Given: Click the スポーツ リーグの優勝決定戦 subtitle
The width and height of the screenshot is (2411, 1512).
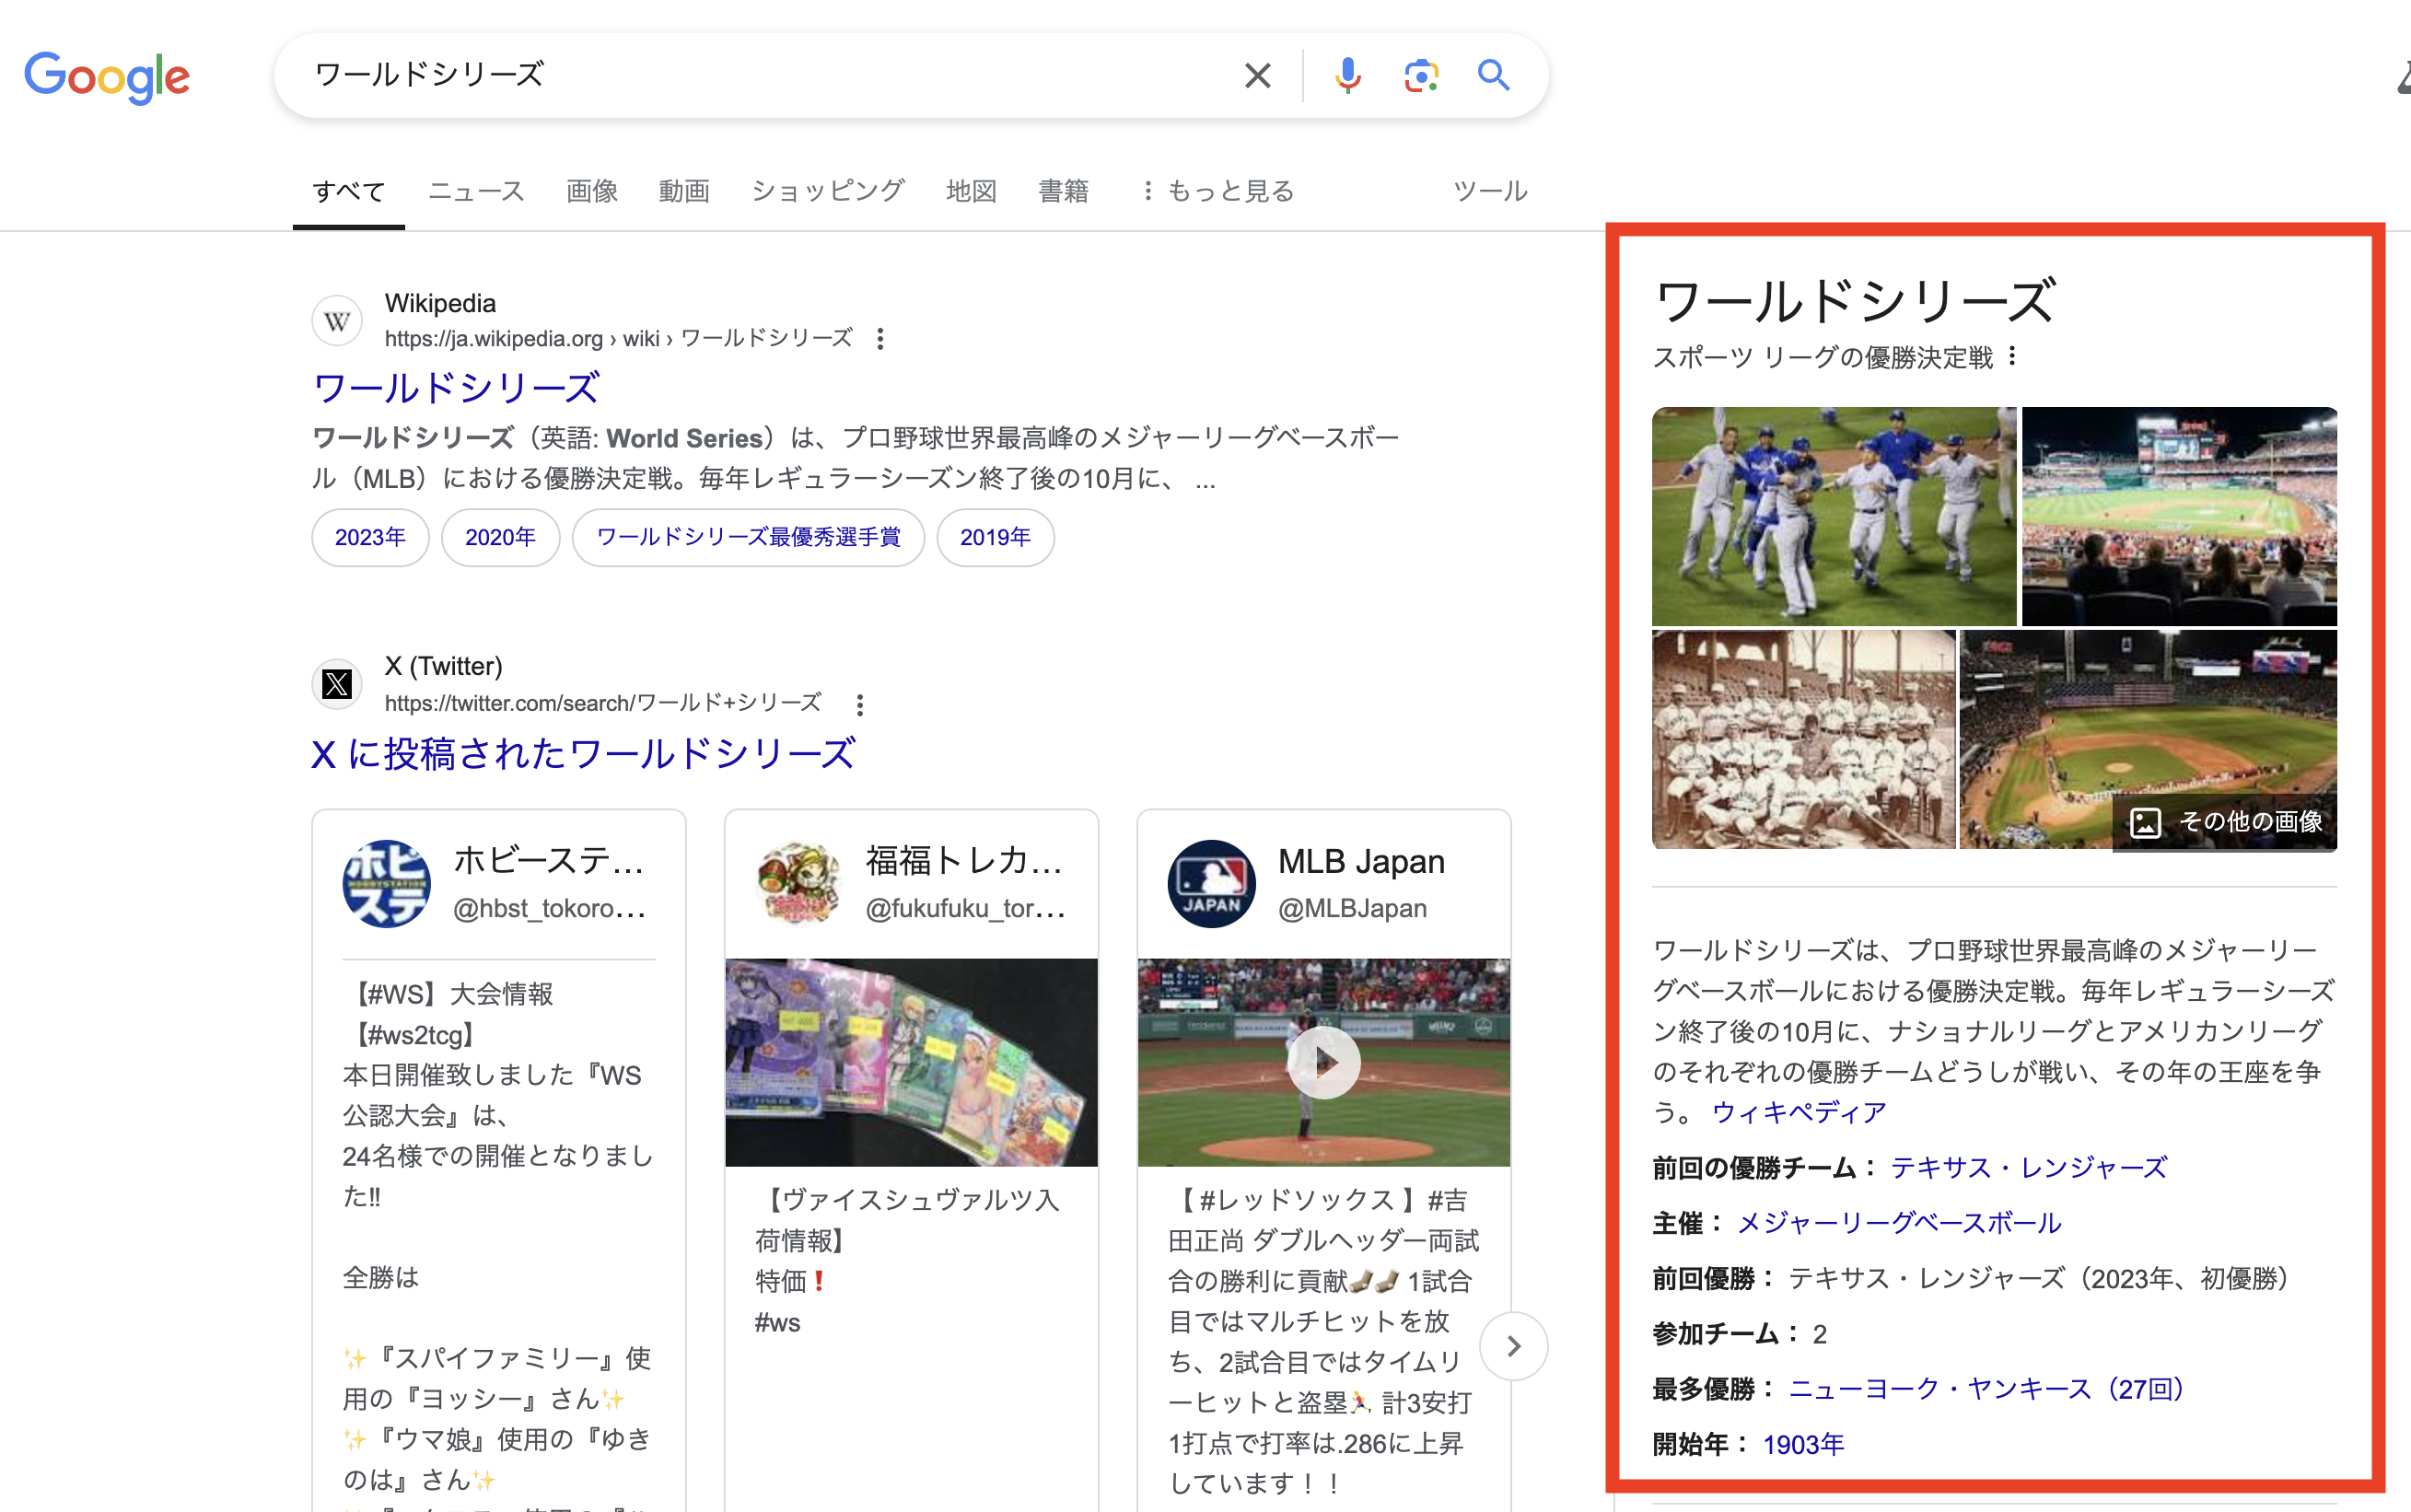Looking at the screenshot, I should point(1822,357).
